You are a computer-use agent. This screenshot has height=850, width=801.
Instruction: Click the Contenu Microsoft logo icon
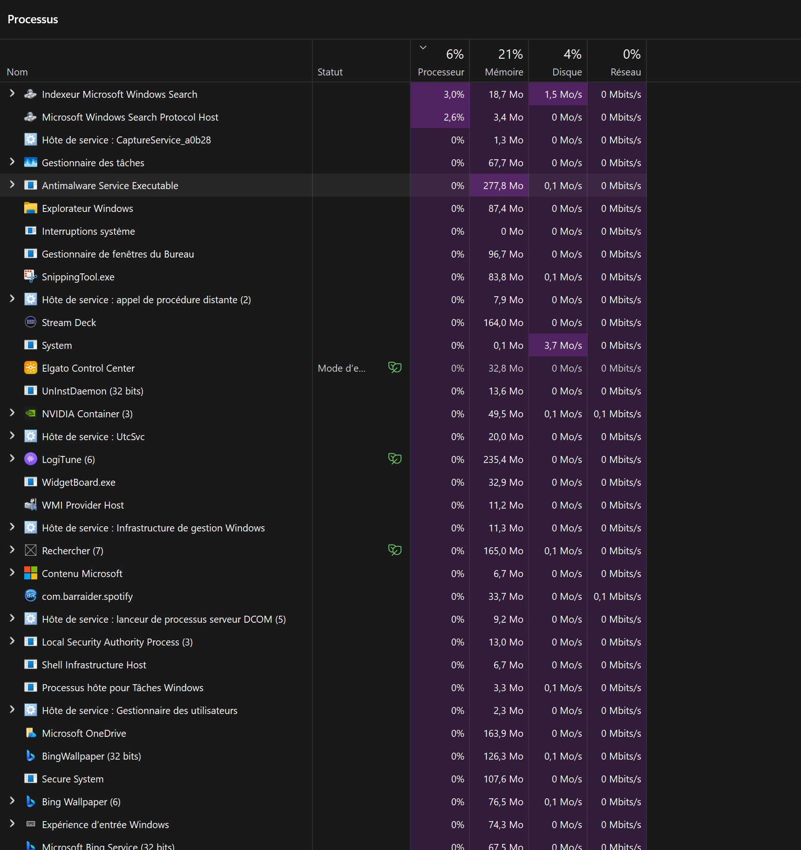(x=31, y=573)
